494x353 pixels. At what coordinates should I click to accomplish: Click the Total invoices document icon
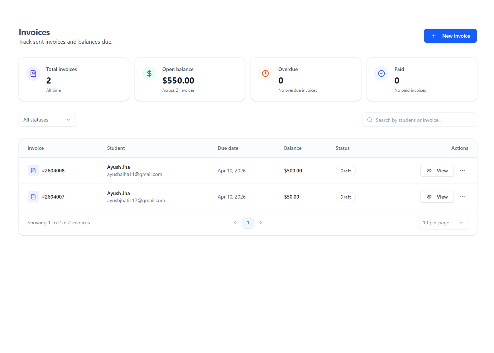[33, 73]
